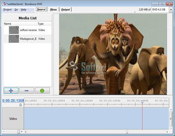Click the timeline scroll right arrow
Viewport: 175px width, 136px height.
click(x=167, y=132)
